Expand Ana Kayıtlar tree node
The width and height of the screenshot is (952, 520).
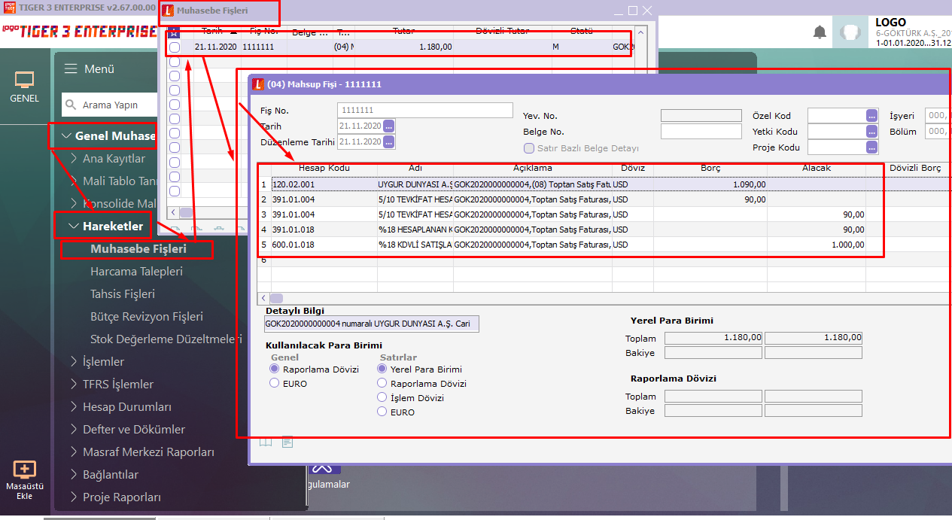tap(74, 159)
